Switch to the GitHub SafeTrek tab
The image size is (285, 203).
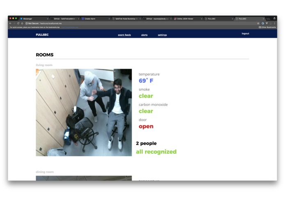64,19
